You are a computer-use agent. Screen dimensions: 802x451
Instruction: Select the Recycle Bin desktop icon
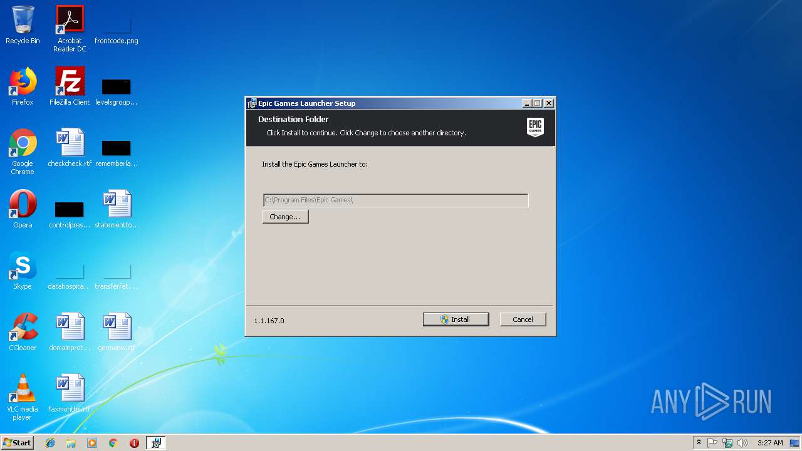[23, 25]
